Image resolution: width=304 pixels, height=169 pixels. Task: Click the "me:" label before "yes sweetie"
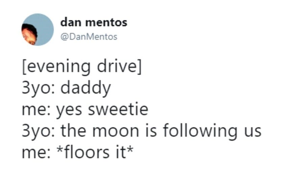(x=35, y=110)
